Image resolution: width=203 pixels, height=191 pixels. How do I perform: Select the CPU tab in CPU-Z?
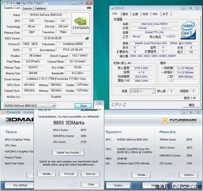115,14
